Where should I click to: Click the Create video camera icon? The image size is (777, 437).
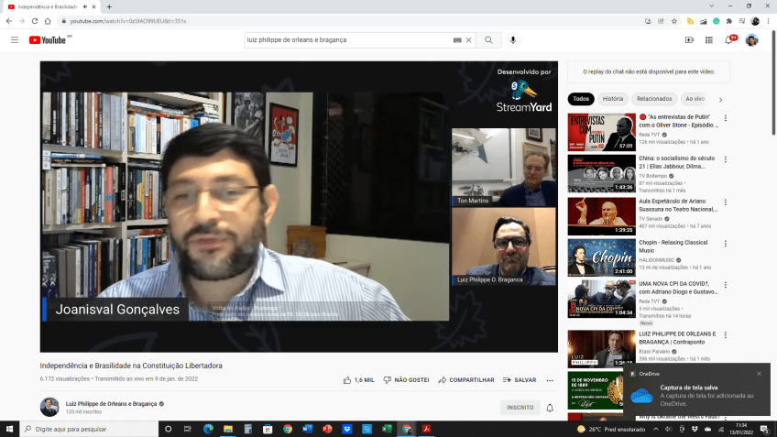coord(689,40)
